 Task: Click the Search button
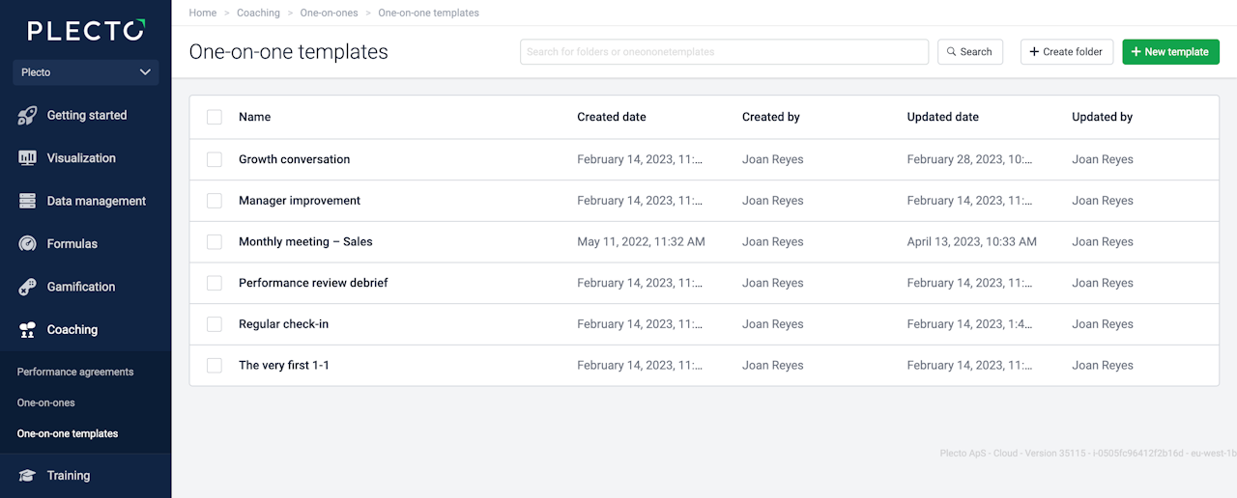970,52
